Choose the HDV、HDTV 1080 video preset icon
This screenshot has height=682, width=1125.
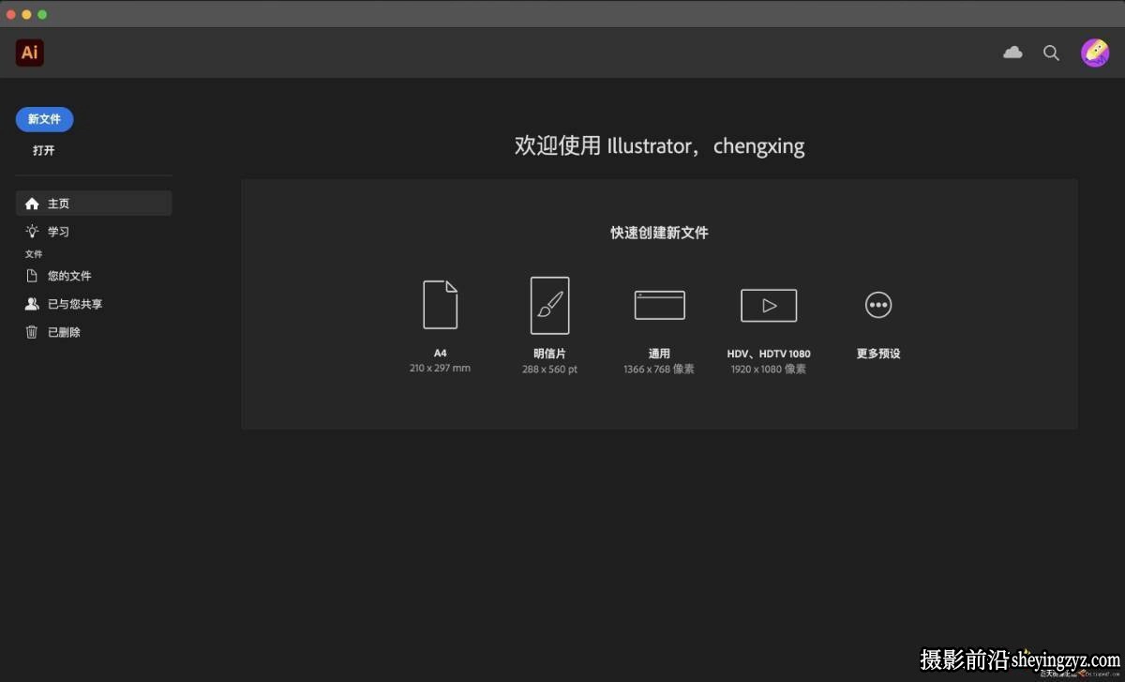[x=769, y=305]
